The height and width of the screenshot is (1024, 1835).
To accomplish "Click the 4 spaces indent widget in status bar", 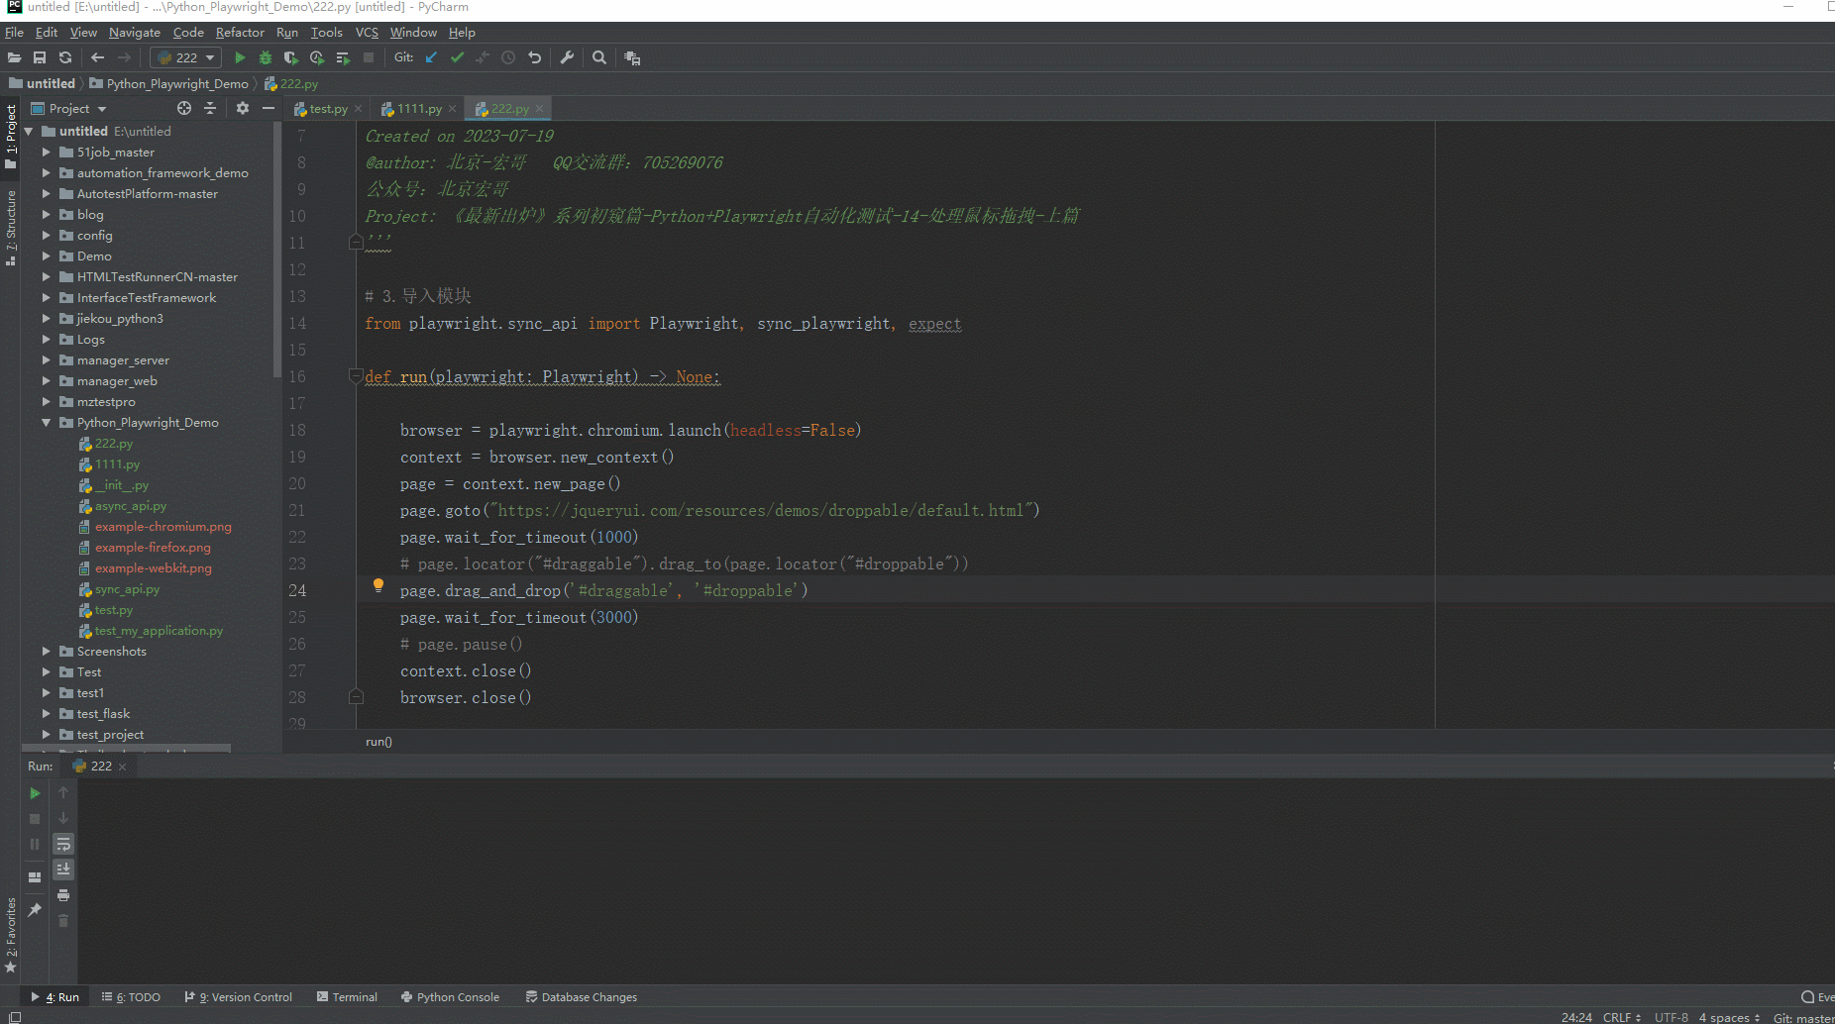I will click(x=1730, y=1017).
